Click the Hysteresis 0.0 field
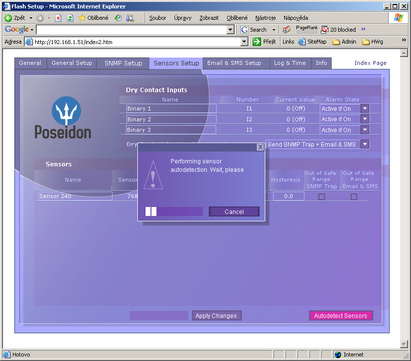Viewport: 411px width, 361px height. [x=289, y=196]
